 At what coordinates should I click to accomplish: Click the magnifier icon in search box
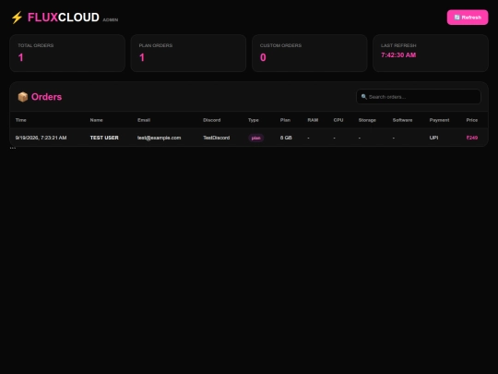[x=364, y=97]
